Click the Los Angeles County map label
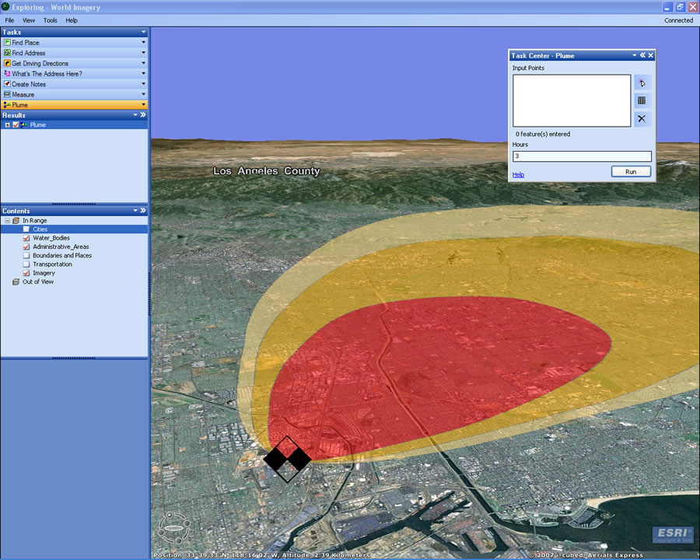The height and width of the screenshot is (560, 700). click(x=267, y=171)
